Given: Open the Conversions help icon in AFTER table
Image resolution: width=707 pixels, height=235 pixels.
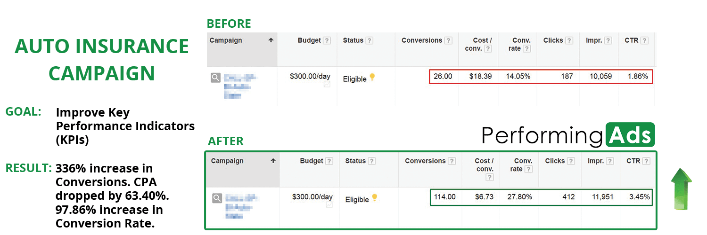Looking at the screenshot, I should pyautogui.click(x=452, y=161).
